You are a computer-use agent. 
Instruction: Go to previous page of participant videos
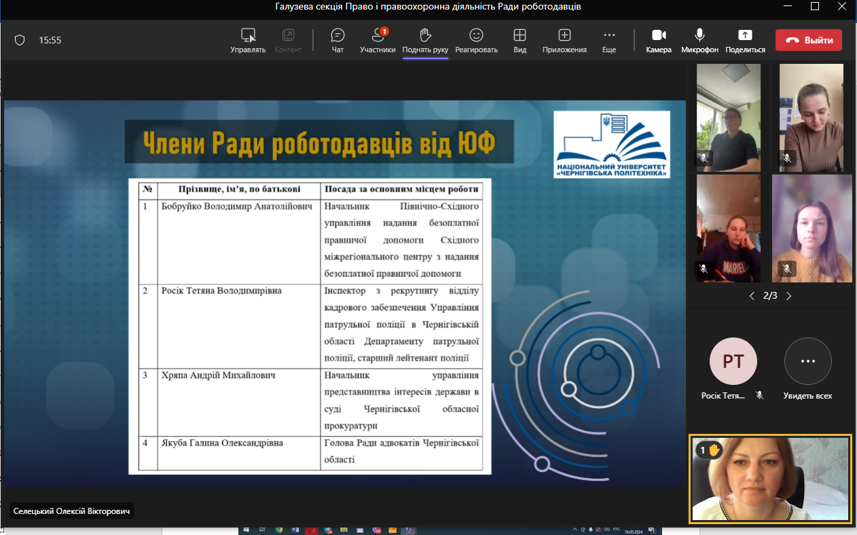(x=752, y=296)
